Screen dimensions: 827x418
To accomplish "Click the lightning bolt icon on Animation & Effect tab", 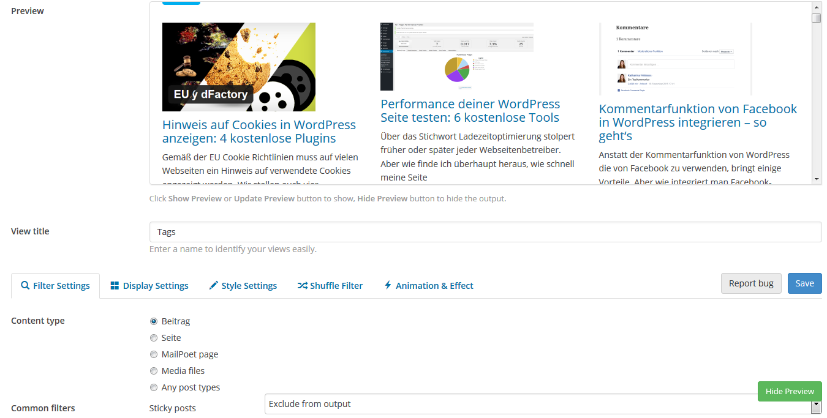I will [x=388, y=286].
